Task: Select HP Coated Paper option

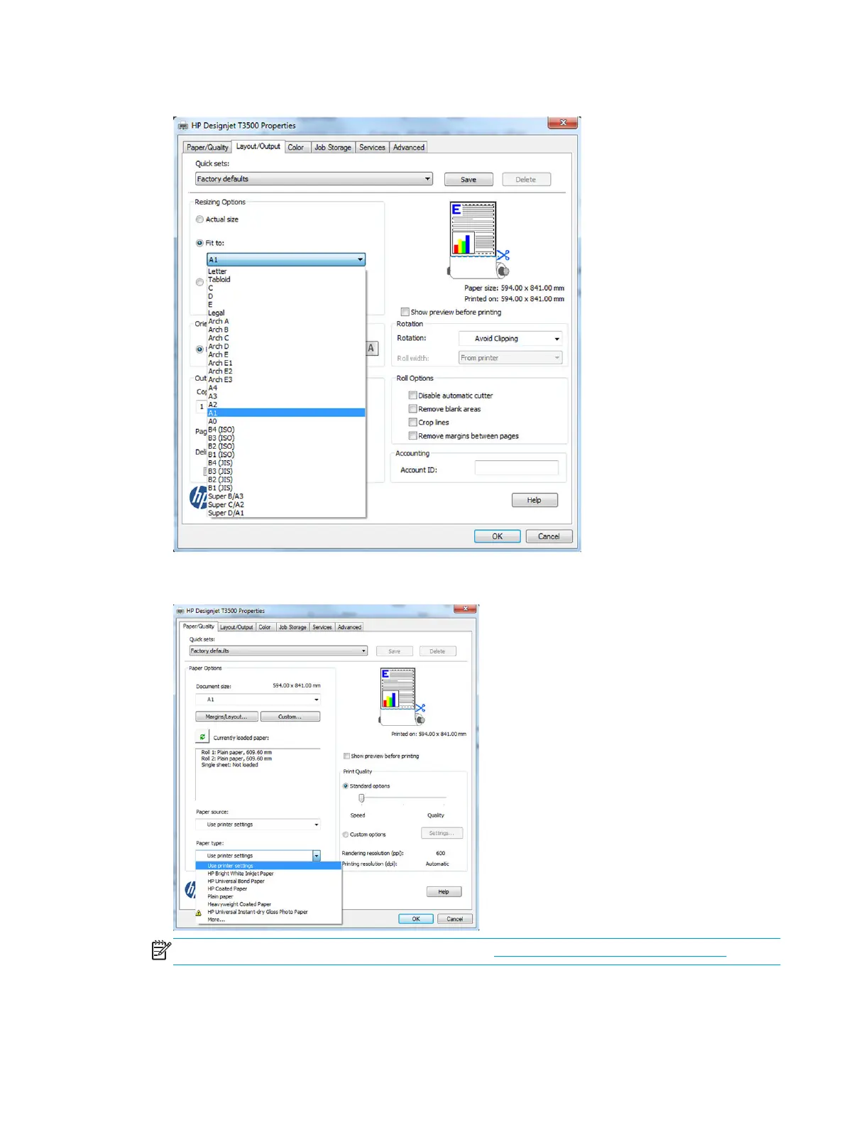Action: pyautogui.click(x=268, y=889)
